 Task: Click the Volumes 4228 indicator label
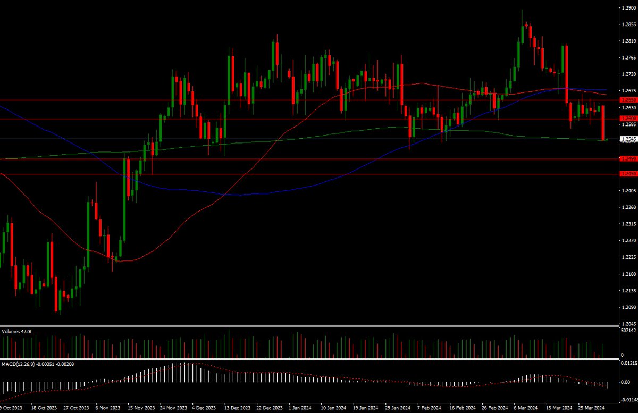18,331
